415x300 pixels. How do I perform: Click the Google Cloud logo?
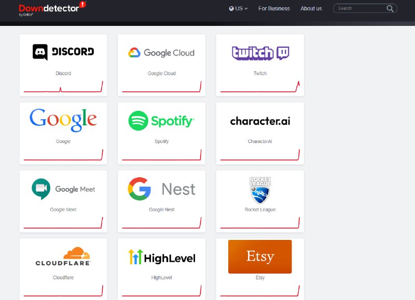coord(161,53)
